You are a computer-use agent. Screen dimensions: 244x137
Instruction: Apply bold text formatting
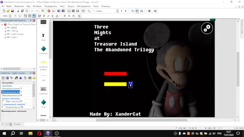click(x=44, y=16)
